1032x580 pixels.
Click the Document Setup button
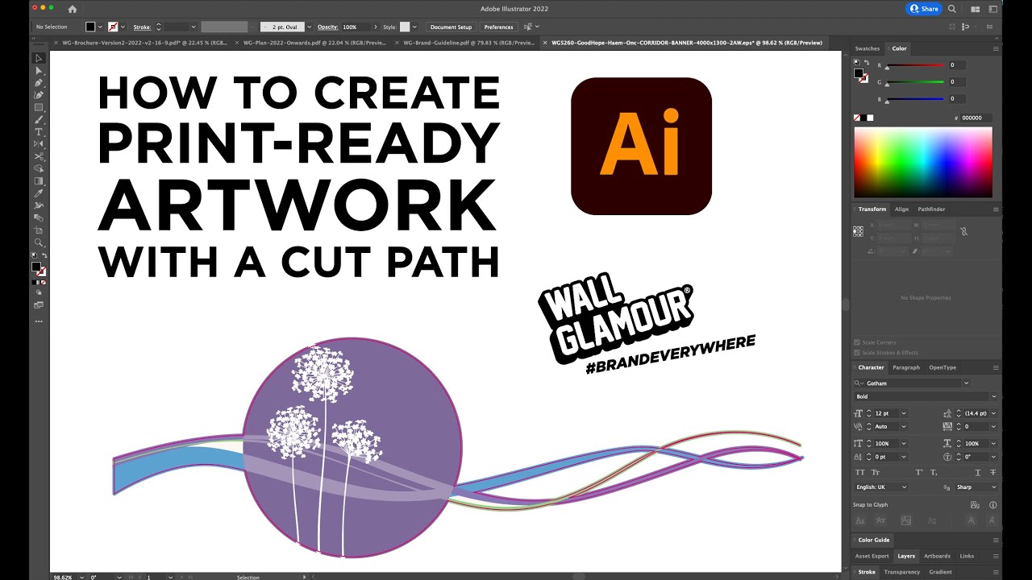click(x=451, y=27)
